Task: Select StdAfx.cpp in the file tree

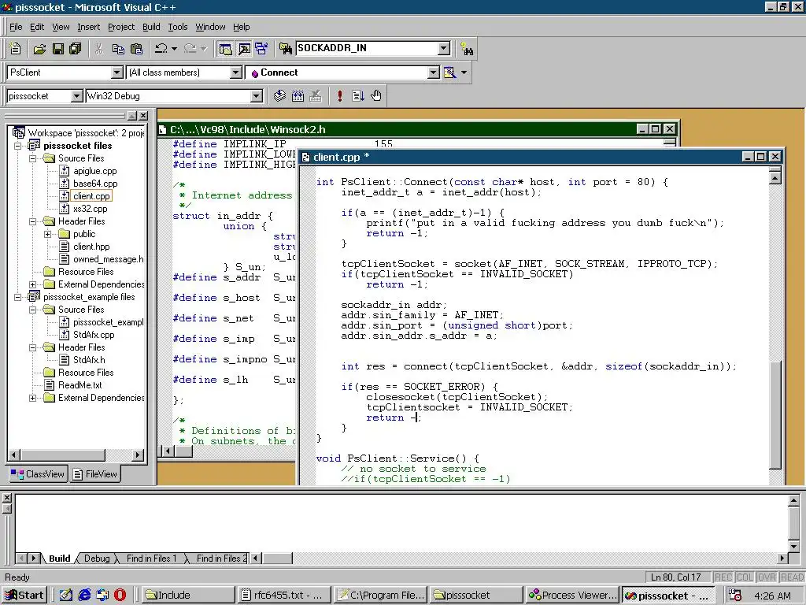Action: point(94,335)
